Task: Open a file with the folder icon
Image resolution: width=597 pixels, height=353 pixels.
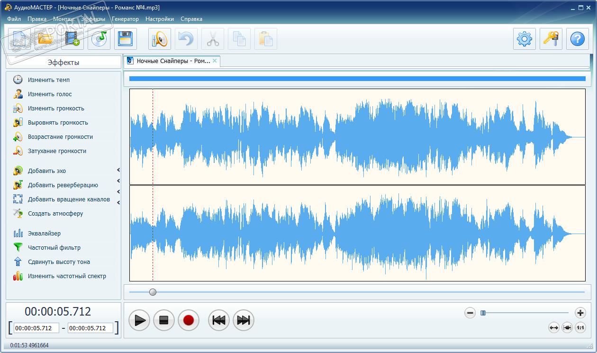Action: [x=46, y=39]
